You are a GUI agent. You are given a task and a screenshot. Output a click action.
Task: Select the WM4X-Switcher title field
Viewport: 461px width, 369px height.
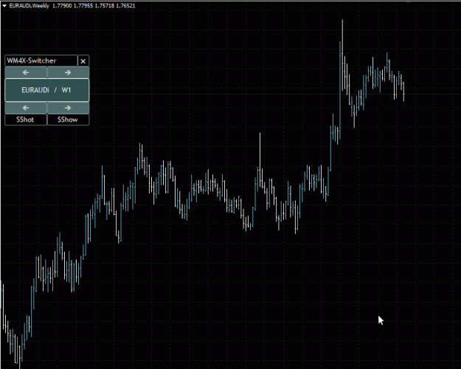click(41, 61)
